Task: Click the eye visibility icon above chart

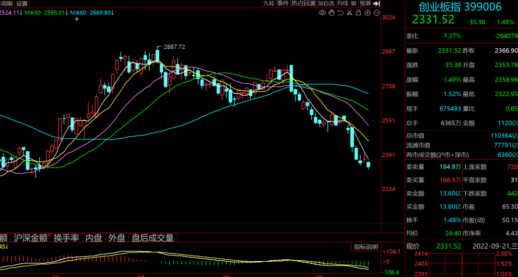Action: [x=322, y=12]
